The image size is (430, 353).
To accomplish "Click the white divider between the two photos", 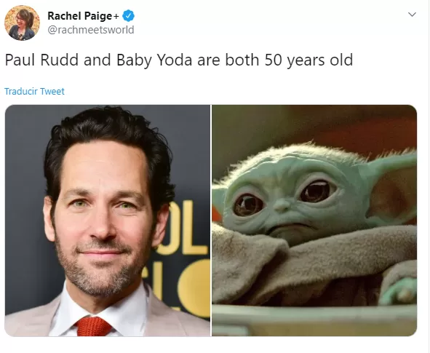I will (x=211, y=221).
